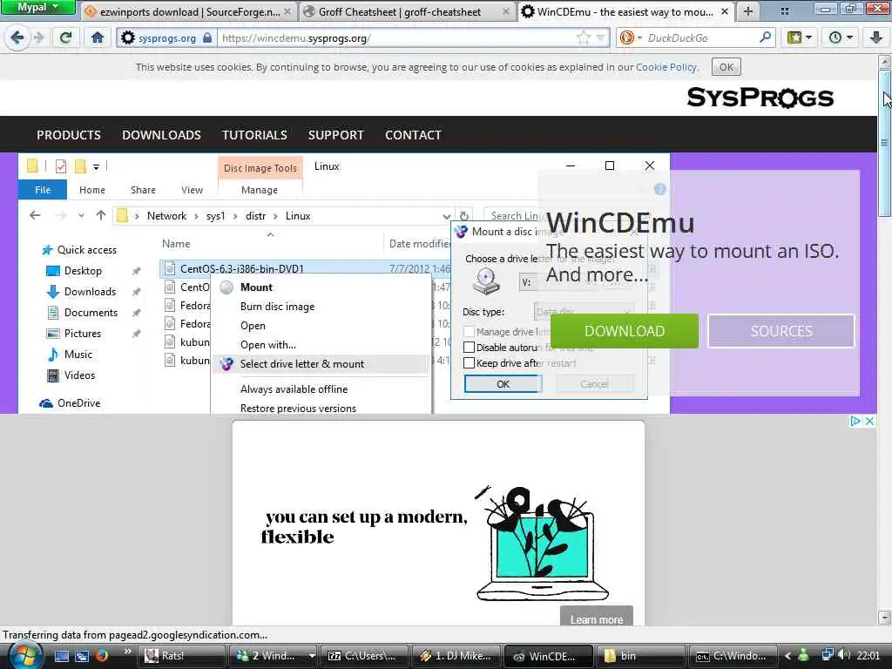Go to the browser home page

tap(98, 37)
